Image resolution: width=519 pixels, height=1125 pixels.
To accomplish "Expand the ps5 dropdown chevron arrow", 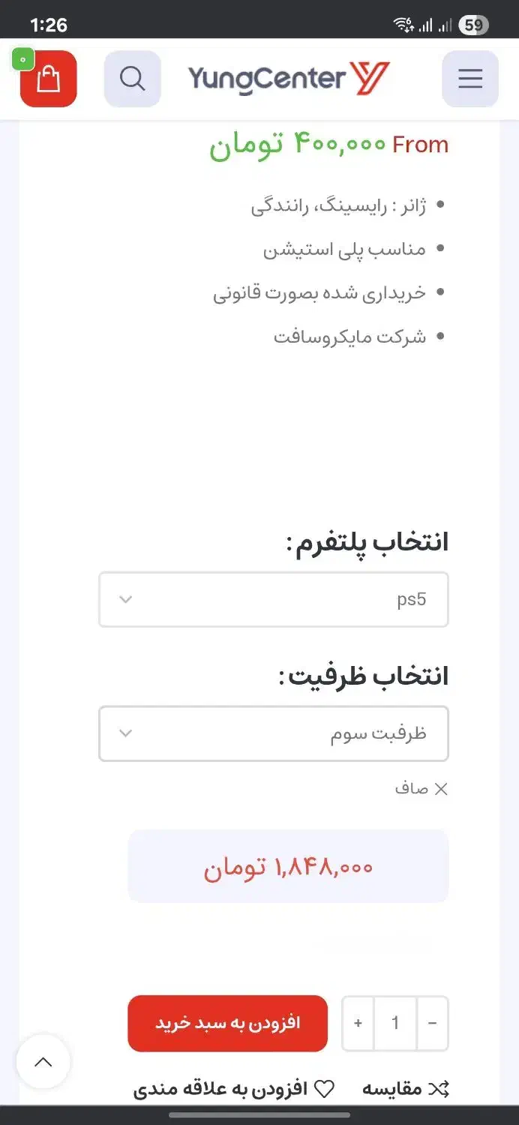I will 126,599.
